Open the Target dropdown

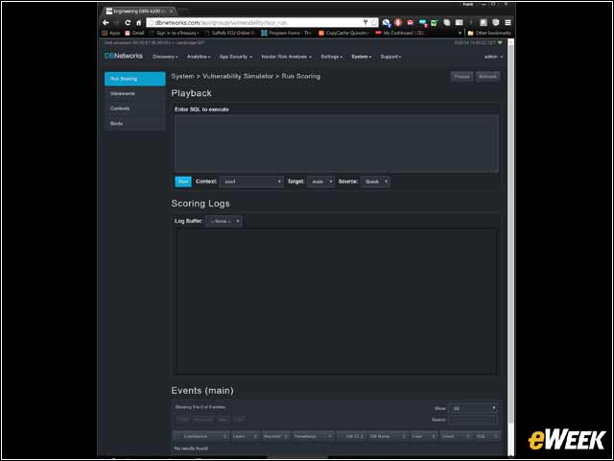[x=320, y=182]
